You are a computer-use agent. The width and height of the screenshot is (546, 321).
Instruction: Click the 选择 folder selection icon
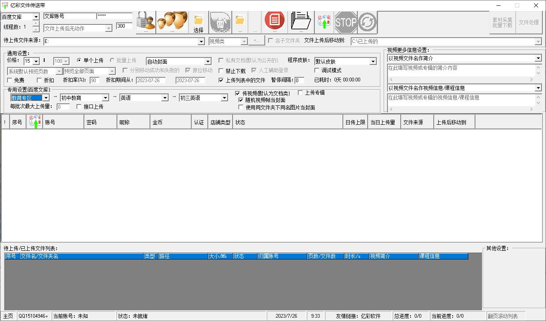(199, 21)
